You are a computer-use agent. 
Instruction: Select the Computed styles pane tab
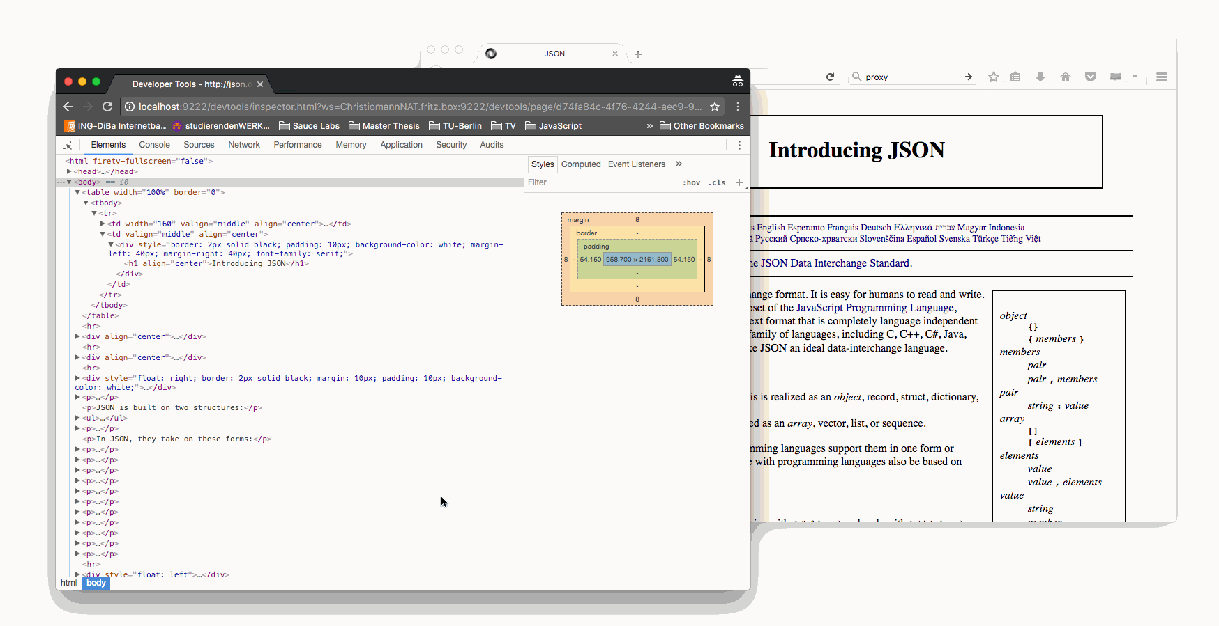581,164
